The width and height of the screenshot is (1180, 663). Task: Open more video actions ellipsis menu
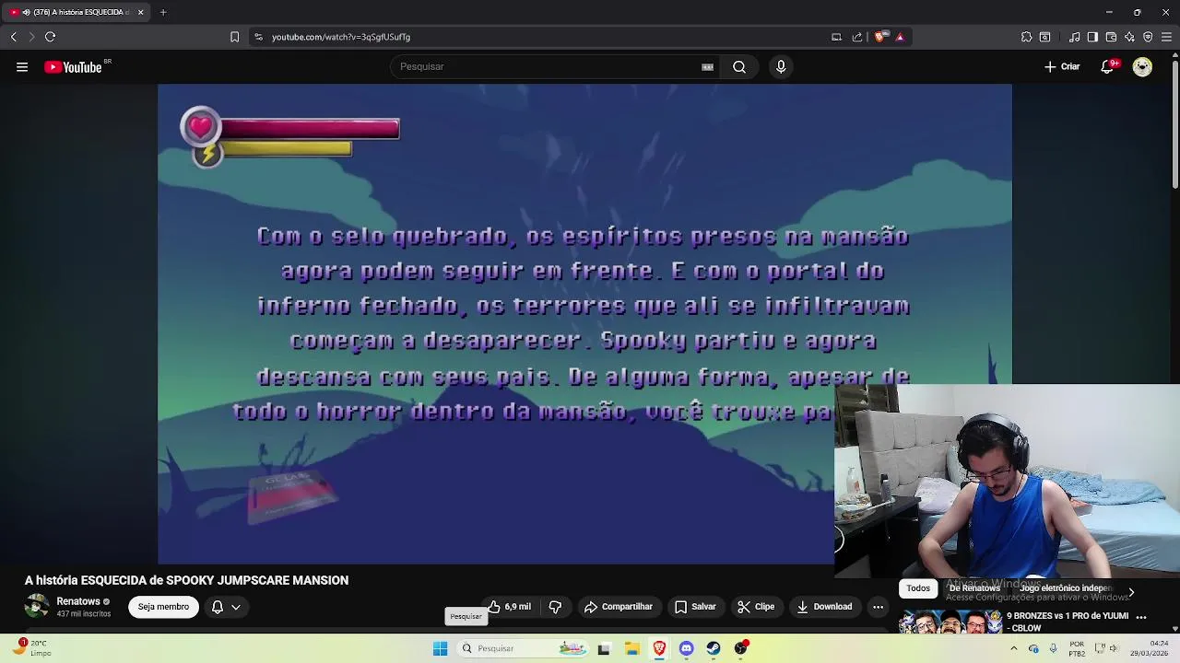pyautogui.click(x=878, y=607)
